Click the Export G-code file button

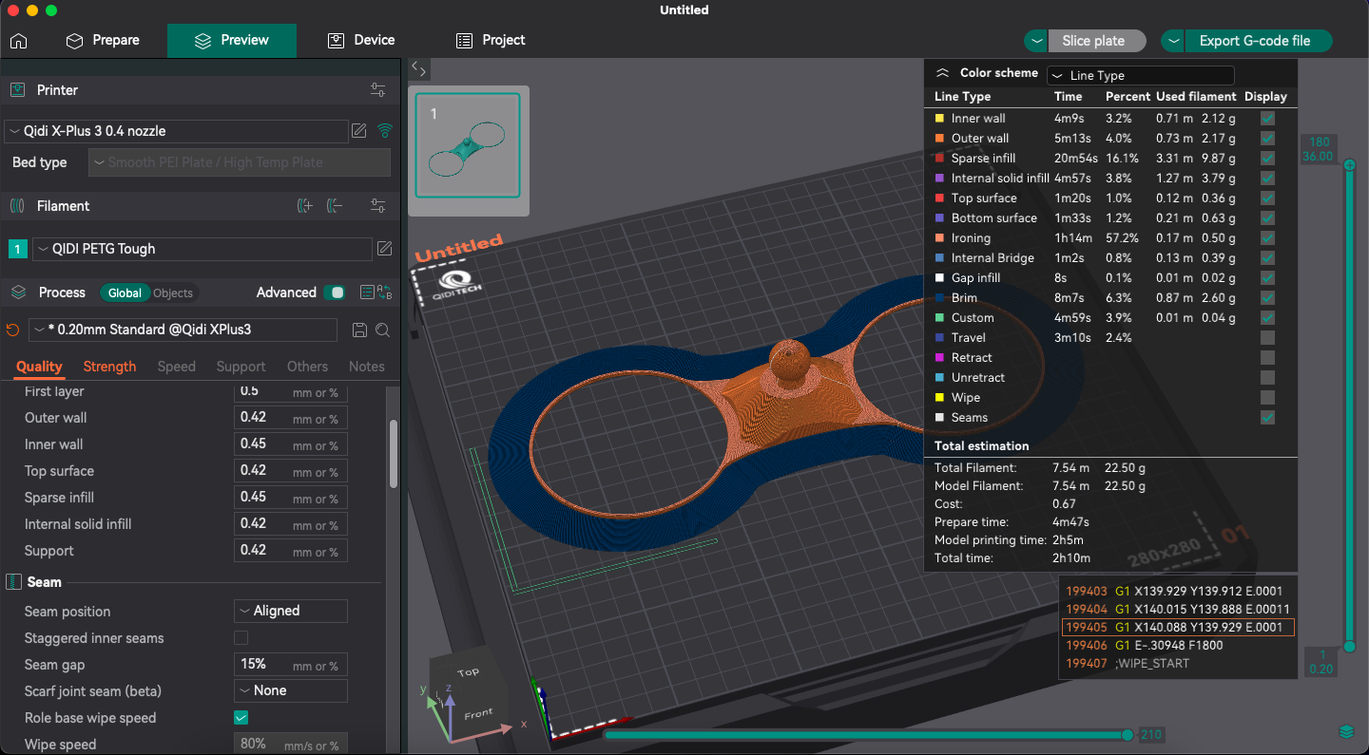coord(1258,41)
